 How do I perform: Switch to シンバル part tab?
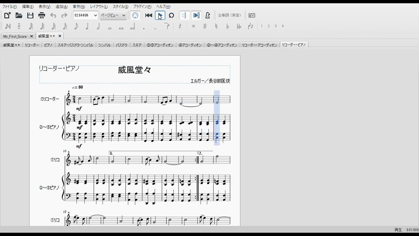[104, 45]
